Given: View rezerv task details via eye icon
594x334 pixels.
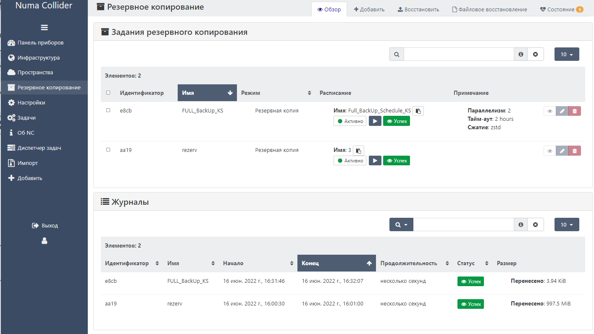Looking at the screenshot, I should [x=549, y=151].
